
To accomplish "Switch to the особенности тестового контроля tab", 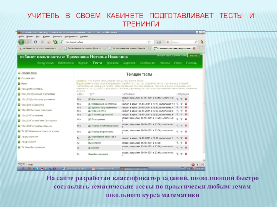I will 40,48.
